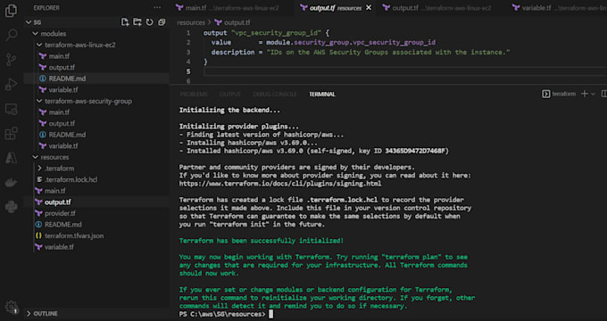The width and height of the screenshot is (607, 321).
Task: Open the Docker extension view
Action: (11, 182)
